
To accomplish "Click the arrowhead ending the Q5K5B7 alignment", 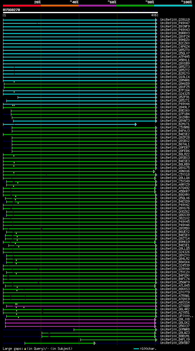I will point(95,343).
